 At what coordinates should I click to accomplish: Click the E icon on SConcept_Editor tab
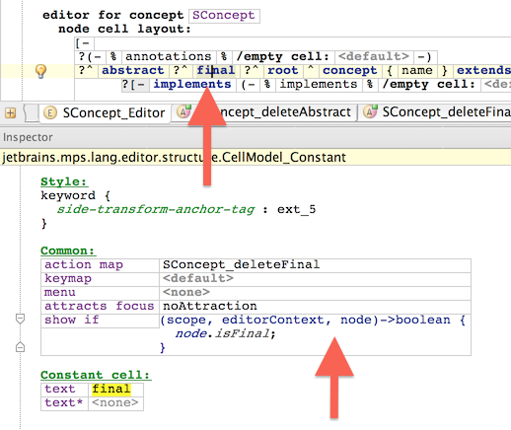pos(50,113)
